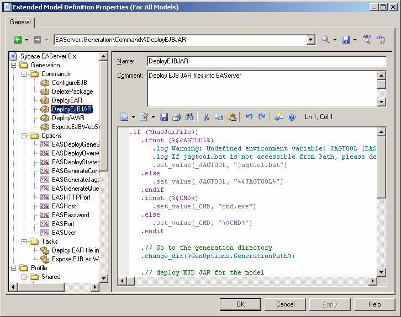Copy selection using copy icon

pyautogui.click(x=219, y=117)
